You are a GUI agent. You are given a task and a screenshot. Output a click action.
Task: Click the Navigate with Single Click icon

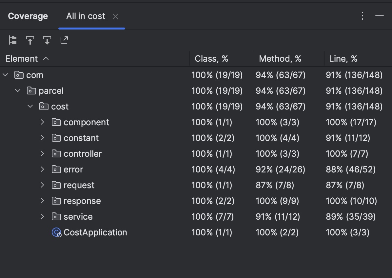tap(30, 40)
